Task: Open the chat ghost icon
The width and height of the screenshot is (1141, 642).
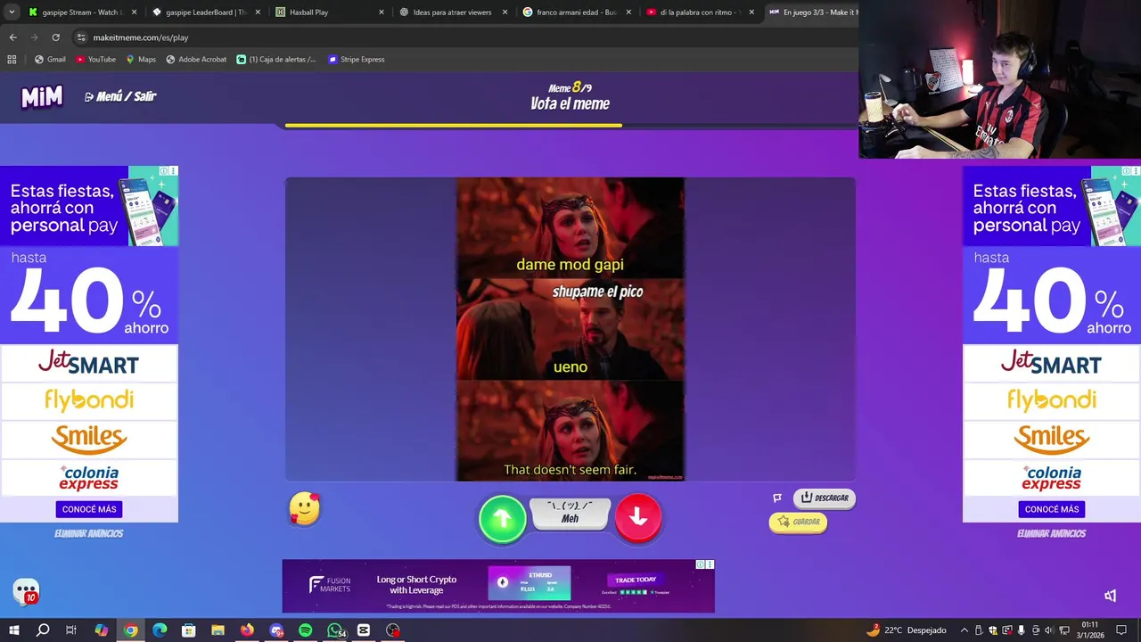Action: pos(26,591)
